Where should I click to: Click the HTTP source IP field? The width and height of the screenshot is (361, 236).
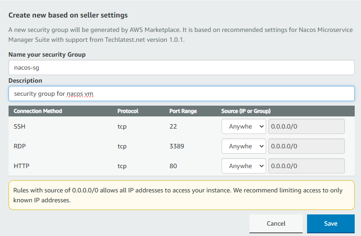pos(307,166)
